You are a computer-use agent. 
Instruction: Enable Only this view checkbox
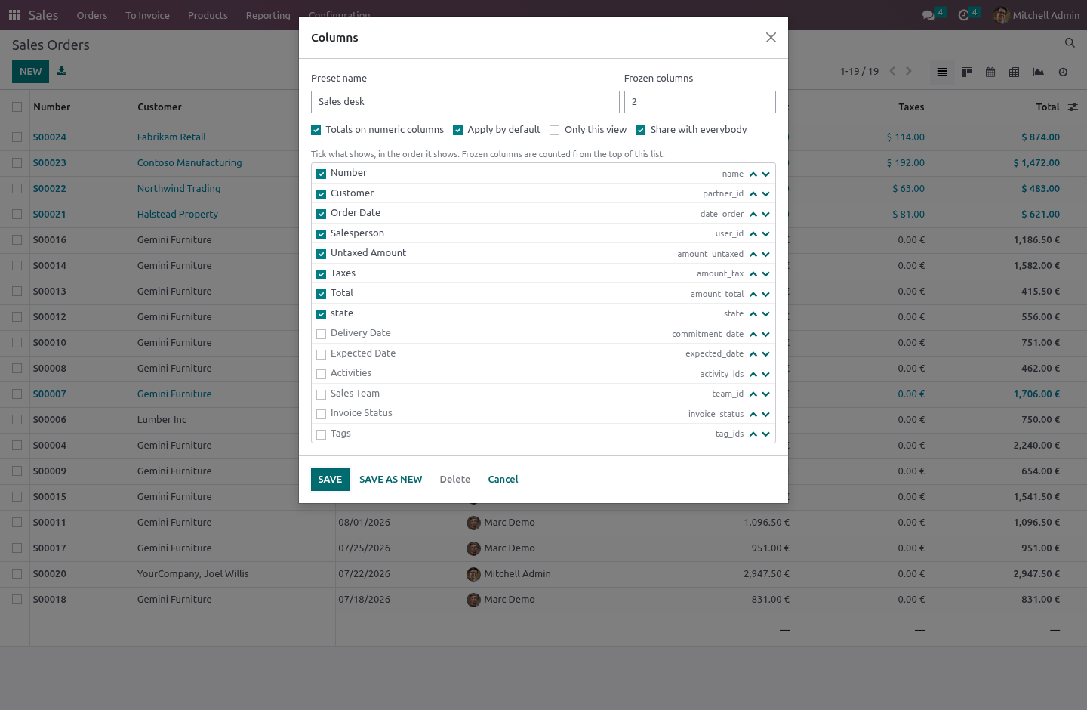coord(555,130)
